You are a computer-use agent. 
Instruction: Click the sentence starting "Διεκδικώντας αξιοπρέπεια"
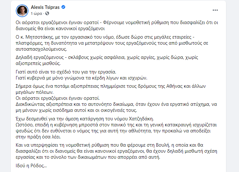pyautogui.click(x=116, y=107)
